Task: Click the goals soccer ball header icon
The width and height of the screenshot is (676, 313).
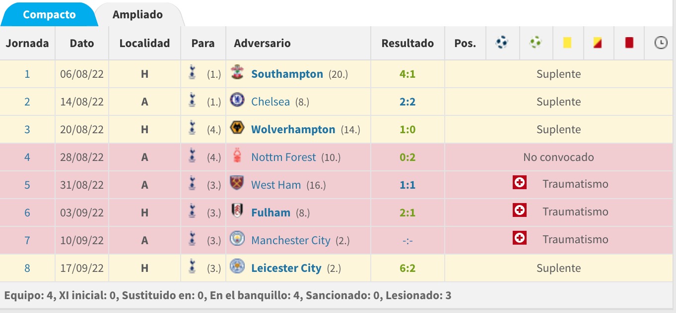Action: point(502,43)
